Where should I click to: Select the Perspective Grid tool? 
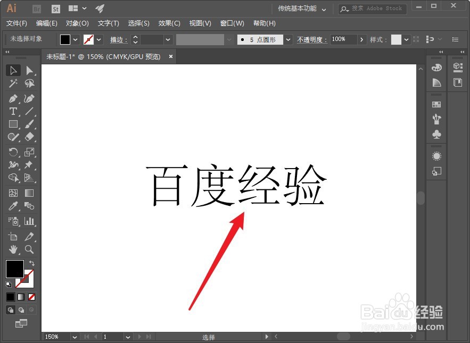tap(29, 178)
